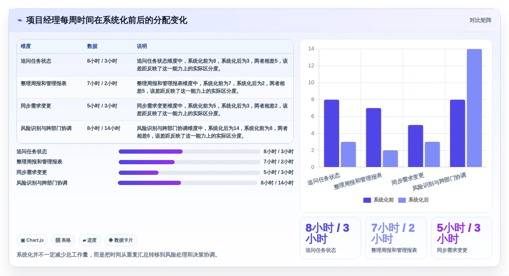Click the Chart.js tag chip
This screenshot has height=276, width=509.
coord(32,240)
